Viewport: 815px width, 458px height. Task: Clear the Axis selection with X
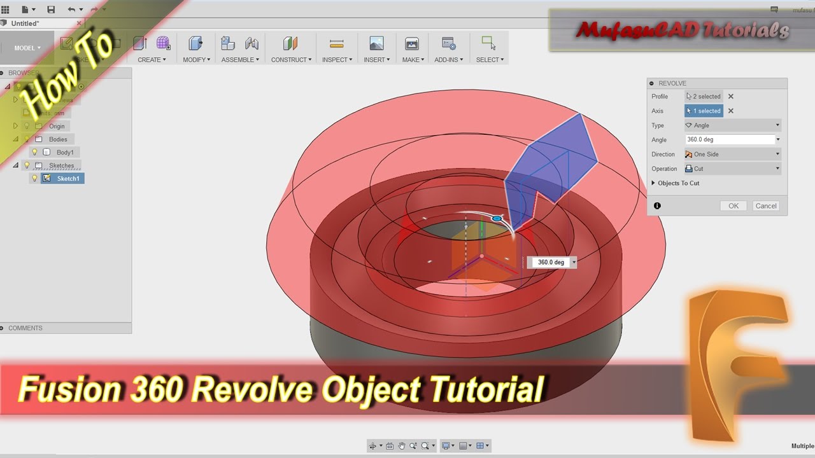[x=731, y=111]
